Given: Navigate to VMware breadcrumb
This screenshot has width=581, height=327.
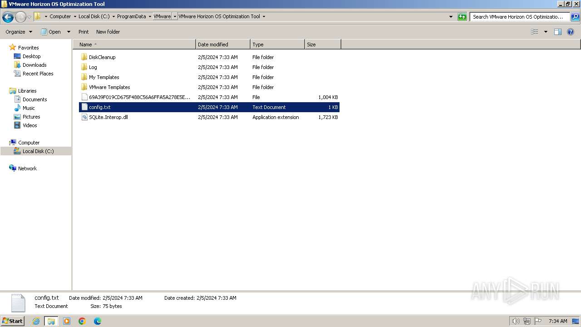Looking at the screenshot, I should 162,16.
